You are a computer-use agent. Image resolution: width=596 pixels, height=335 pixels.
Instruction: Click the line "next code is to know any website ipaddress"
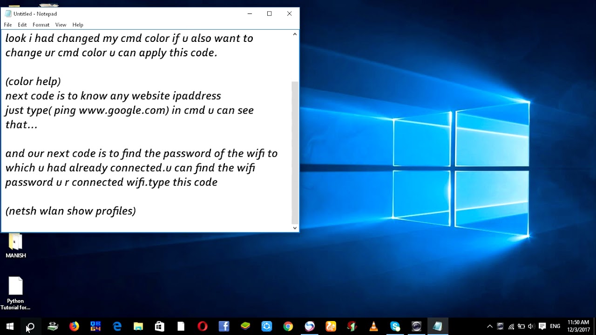pyautogui.click(x=113, y=96)
